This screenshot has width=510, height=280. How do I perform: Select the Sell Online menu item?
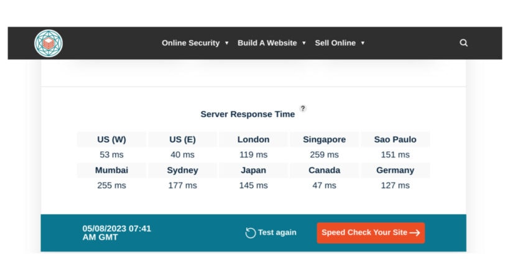click(x=335, y=43)
